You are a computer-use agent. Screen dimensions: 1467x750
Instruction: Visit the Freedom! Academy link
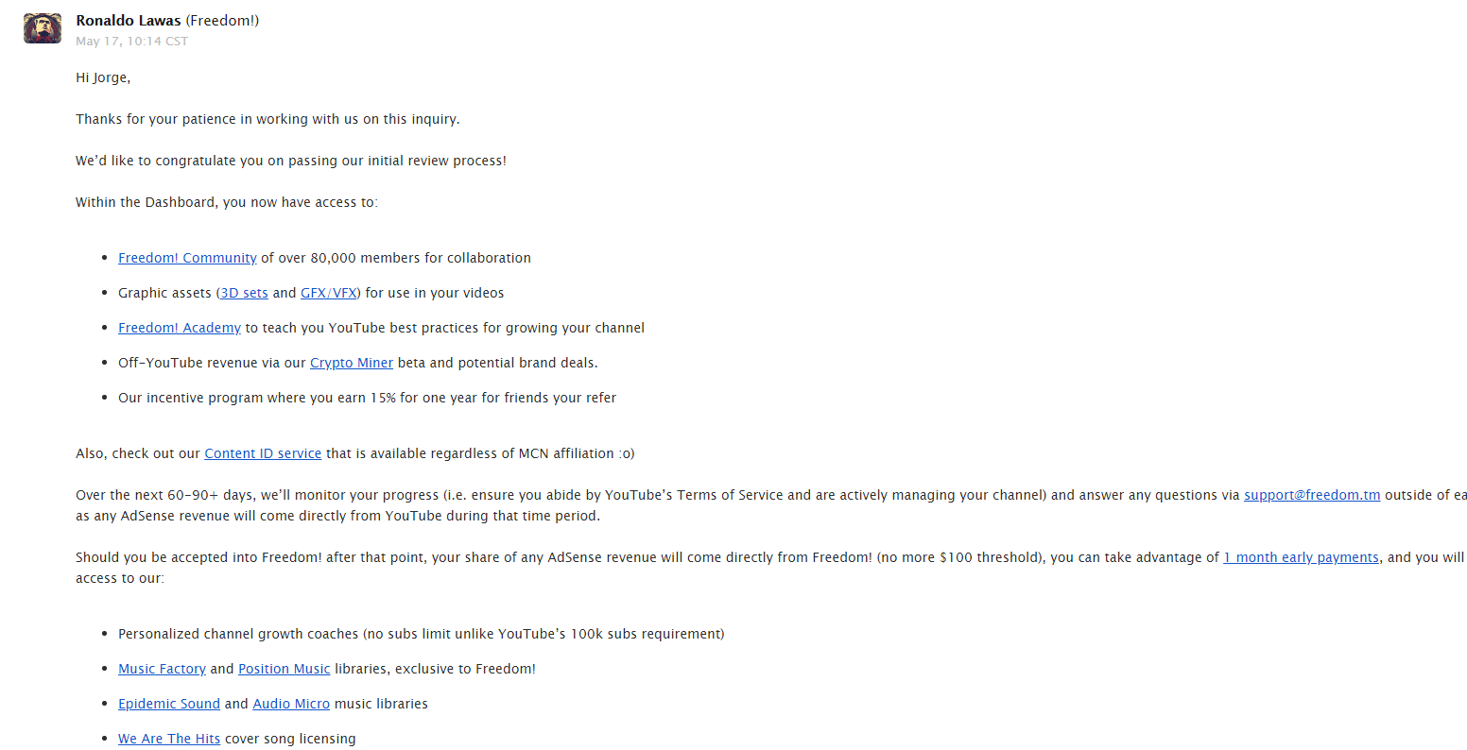click(x=180, y=328)
